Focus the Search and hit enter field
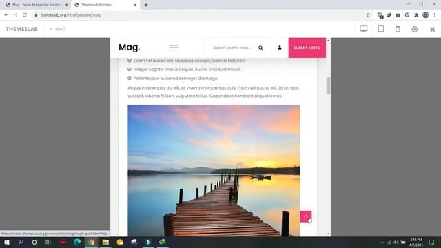441x248 pixels. (x=232, y=48)
